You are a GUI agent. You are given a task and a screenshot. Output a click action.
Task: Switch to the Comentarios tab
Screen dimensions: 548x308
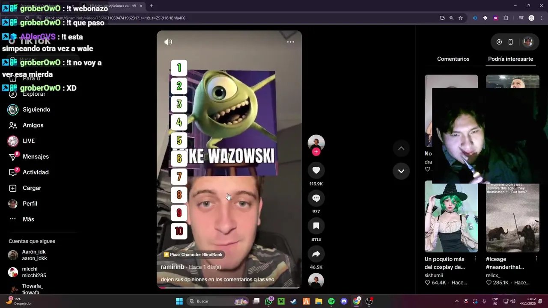(453, 59)
